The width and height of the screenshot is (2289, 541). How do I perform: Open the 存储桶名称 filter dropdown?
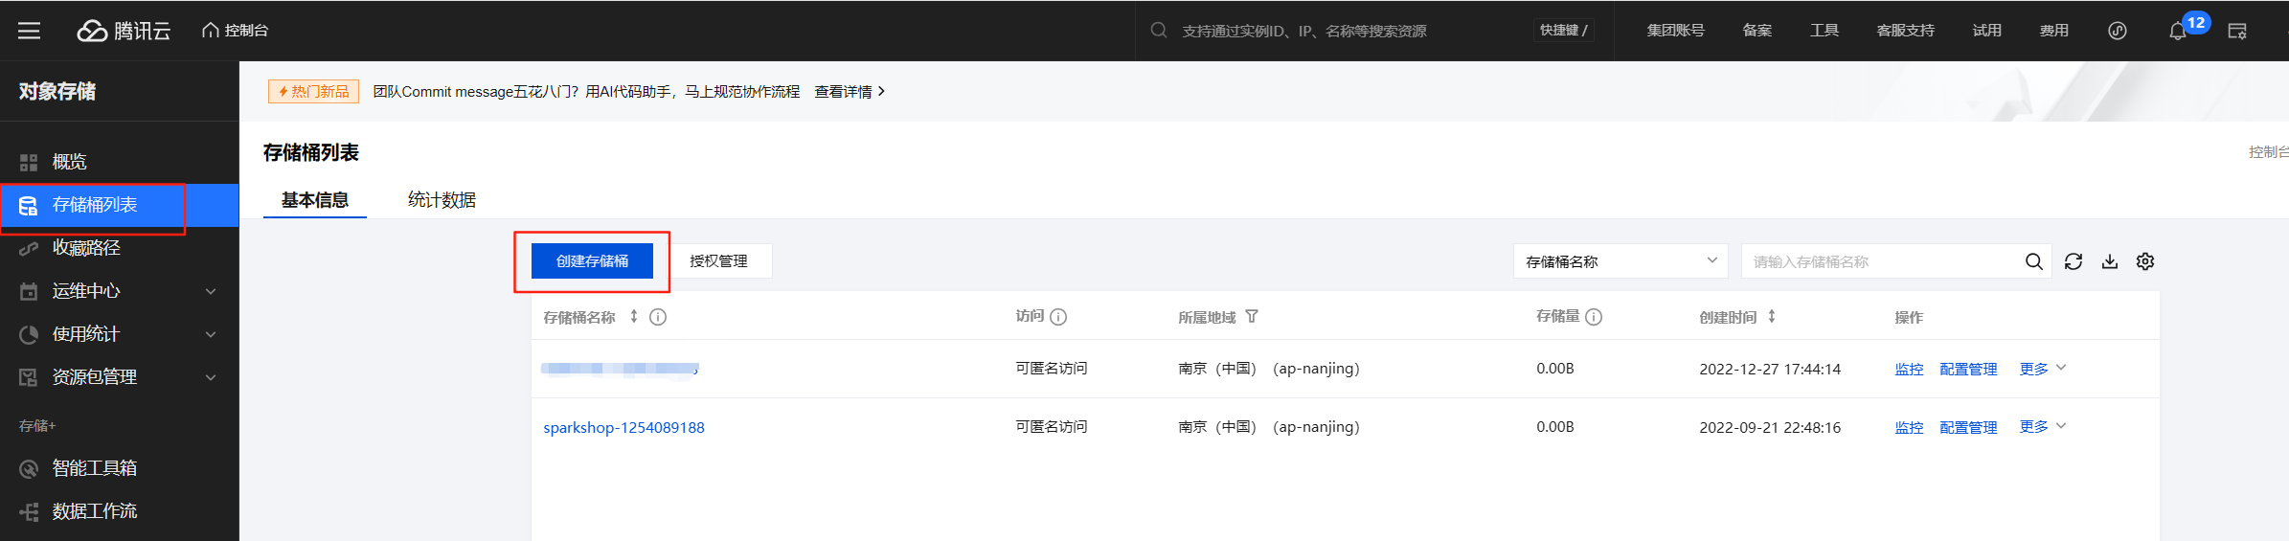pyautogui.click(x=1620, y=261)
